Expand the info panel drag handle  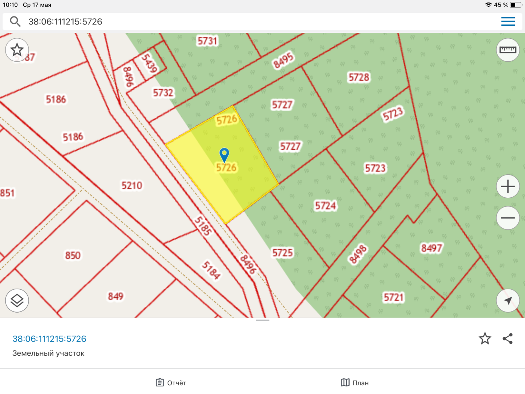pos(262,320)
